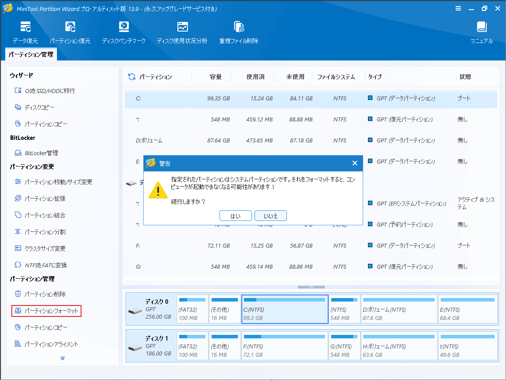Open the マニュアル book icon
Image resolution: width=506 pixels, height=380 pixels.
click(481, 27)
